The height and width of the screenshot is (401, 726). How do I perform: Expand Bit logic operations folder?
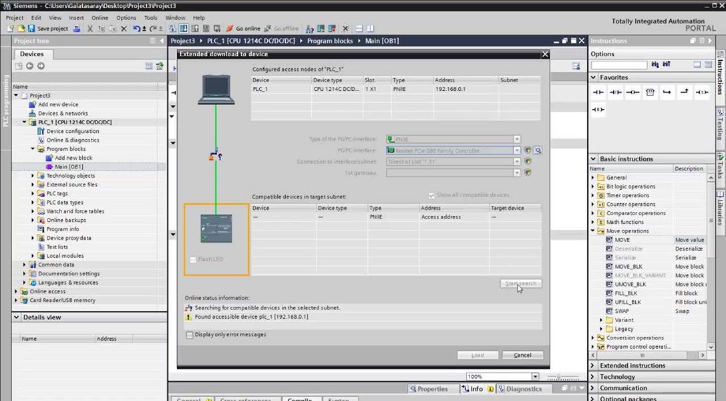point(592,186)
